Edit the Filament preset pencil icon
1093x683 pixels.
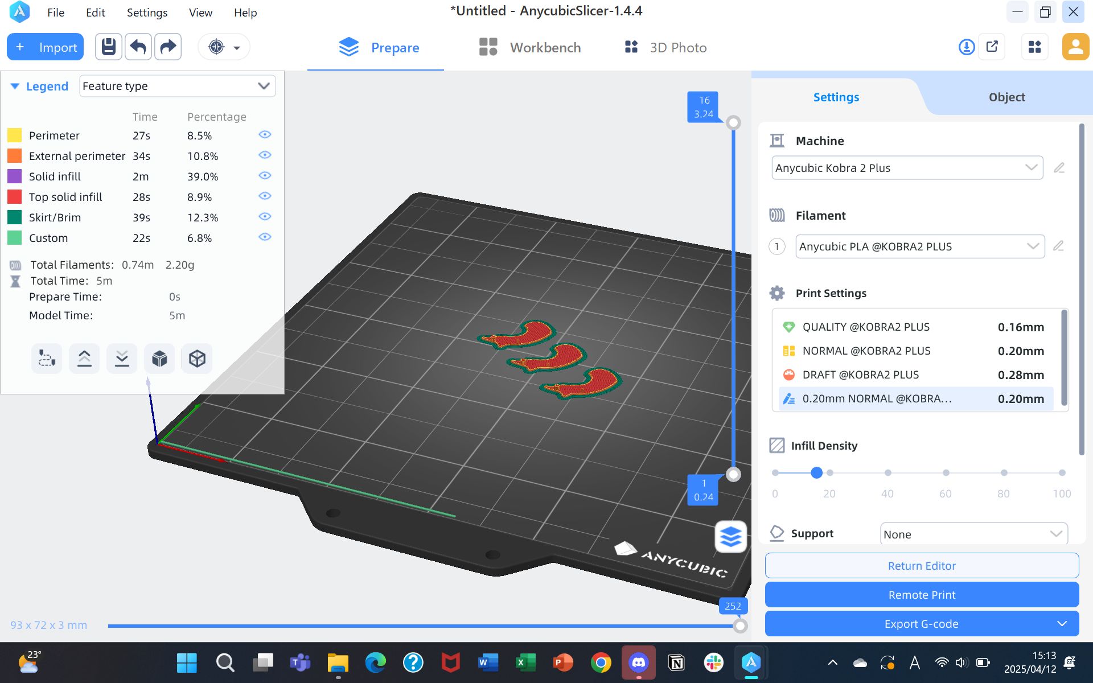point(1058,246)
